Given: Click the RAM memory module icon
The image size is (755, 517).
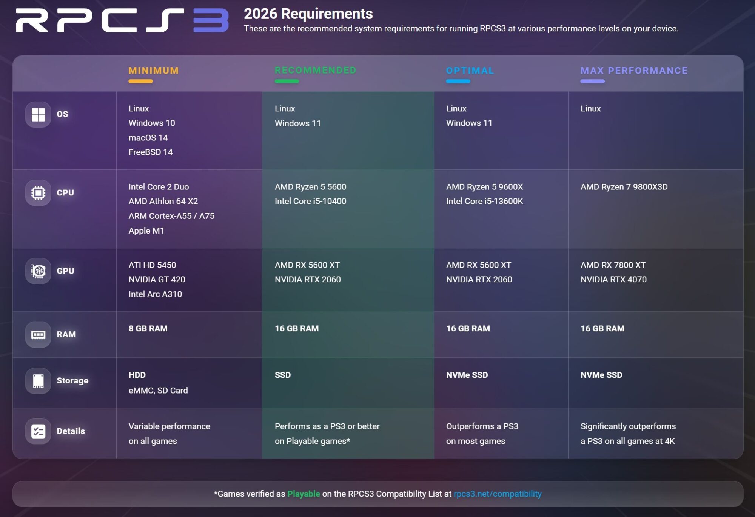Looking at the screenshot, I should tap(38, 335).
